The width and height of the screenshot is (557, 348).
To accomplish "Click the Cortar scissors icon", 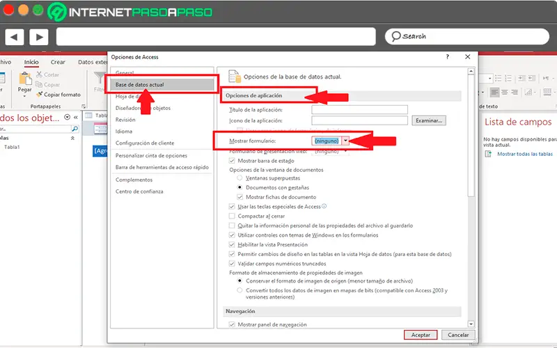I will [x=39, y=74].
